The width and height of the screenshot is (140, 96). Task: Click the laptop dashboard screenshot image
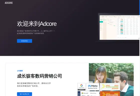tap(117, 28)
